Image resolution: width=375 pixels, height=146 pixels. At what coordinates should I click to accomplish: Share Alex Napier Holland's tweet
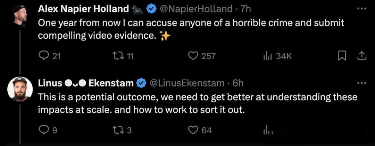[x=361, y=56]
